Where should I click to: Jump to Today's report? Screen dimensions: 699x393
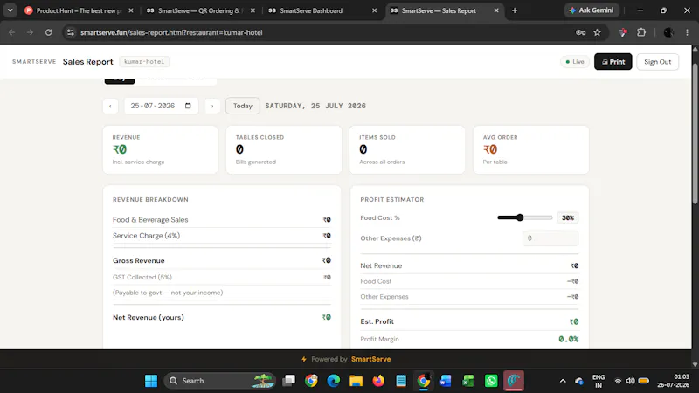243,106
